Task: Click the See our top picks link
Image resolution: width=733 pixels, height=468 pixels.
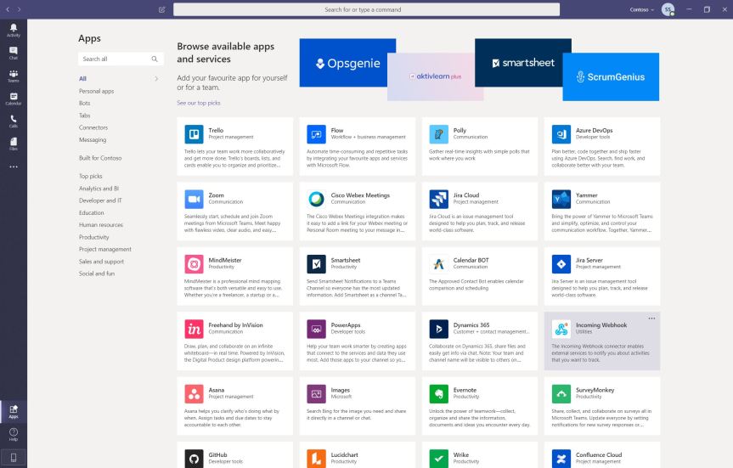Action: [198, 103]
